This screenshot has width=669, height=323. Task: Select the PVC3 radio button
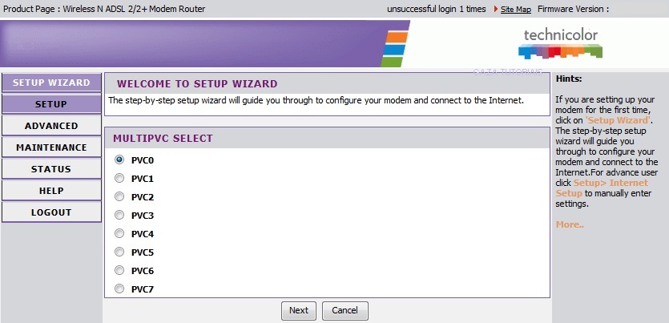[119, 215]
